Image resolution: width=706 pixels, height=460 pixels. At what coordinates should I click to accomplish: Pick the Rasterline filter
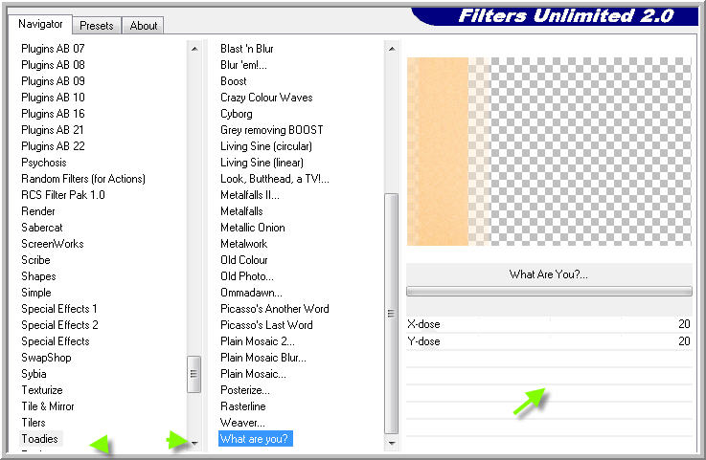pos(242,406)
